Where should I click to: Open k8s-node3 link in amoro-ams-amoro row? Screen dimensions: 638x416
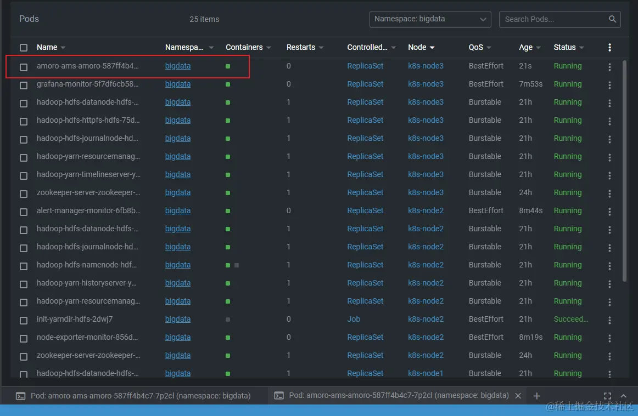pyautogui.click(x=426, y=66)
